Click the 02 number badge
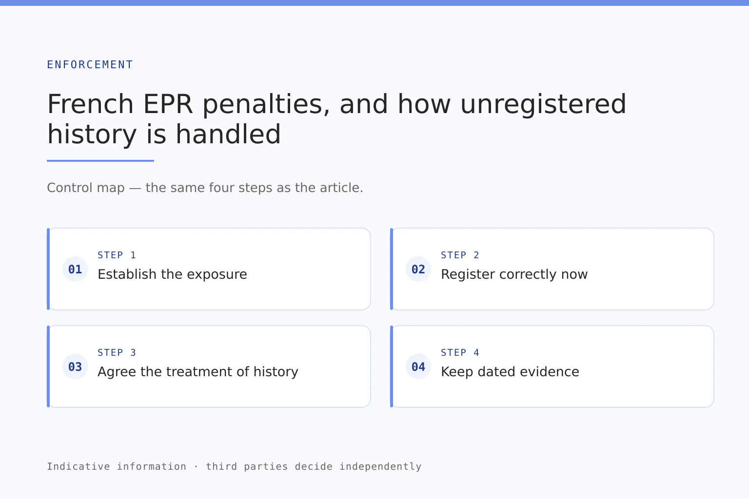The width and height of the screenshot is (749, 499). pyautogui.click(x=418, y=269)
